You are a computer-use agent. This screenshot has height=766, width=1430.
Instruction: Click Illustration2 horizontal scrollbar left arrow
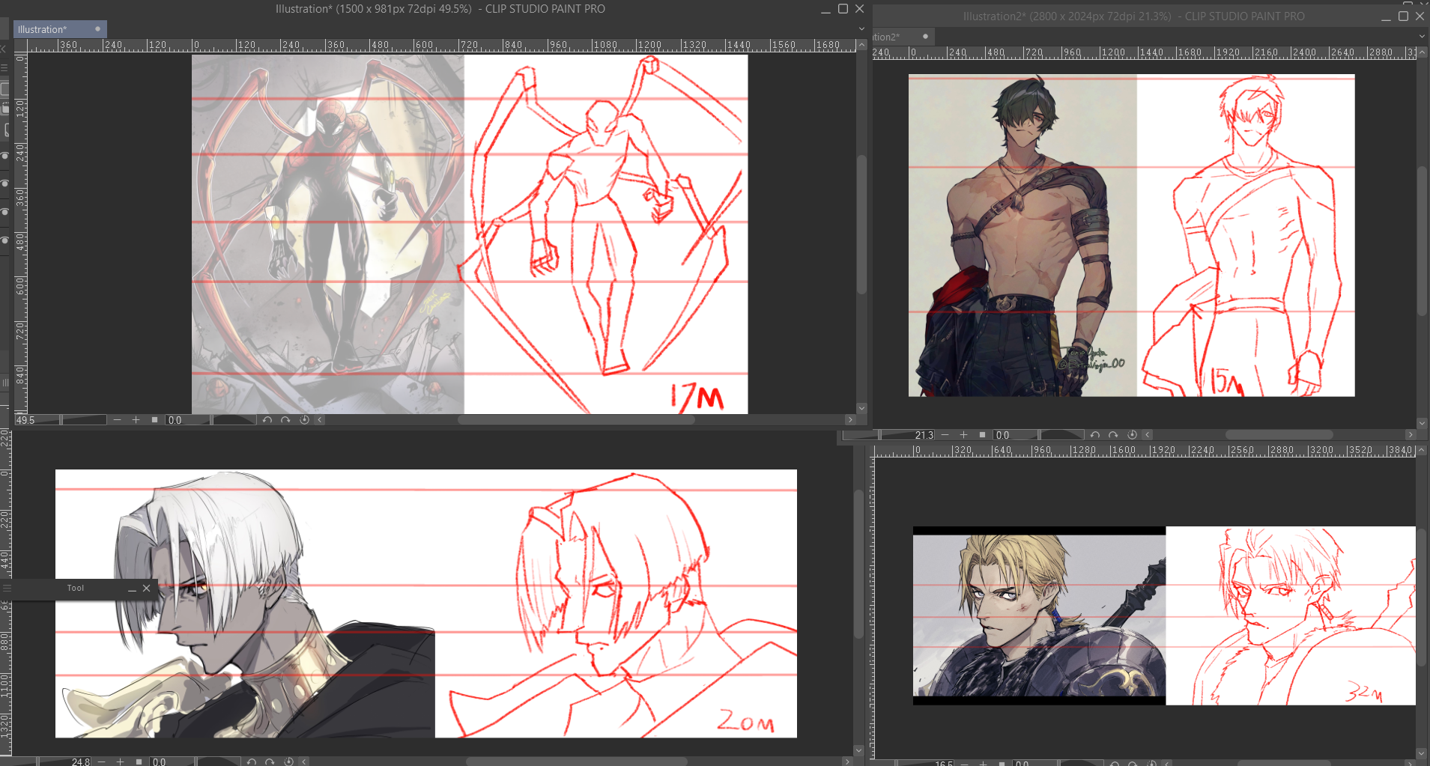coord(1148,435)
